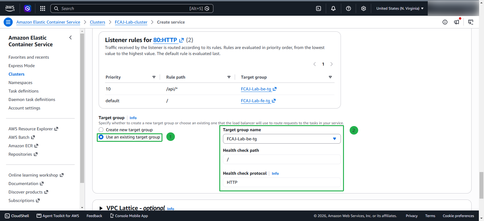
Task: Sort by Target group column arrow
Action: 330,77
